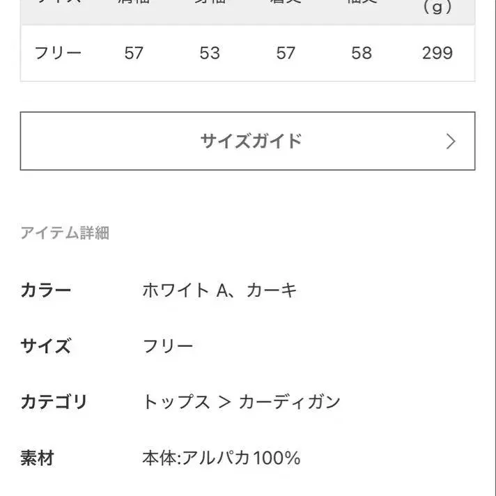Click the > separator after トップス
The width and height of the screenshot is (496, 496).
(224, 402)
